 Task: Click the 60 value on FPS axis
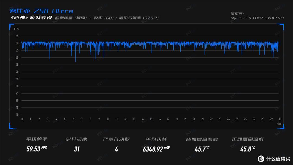point(17,43)
